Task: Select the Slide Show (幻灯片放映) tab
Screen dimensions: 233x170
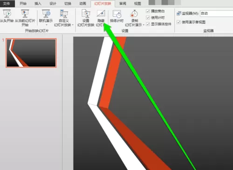Action: coord(103,4)
